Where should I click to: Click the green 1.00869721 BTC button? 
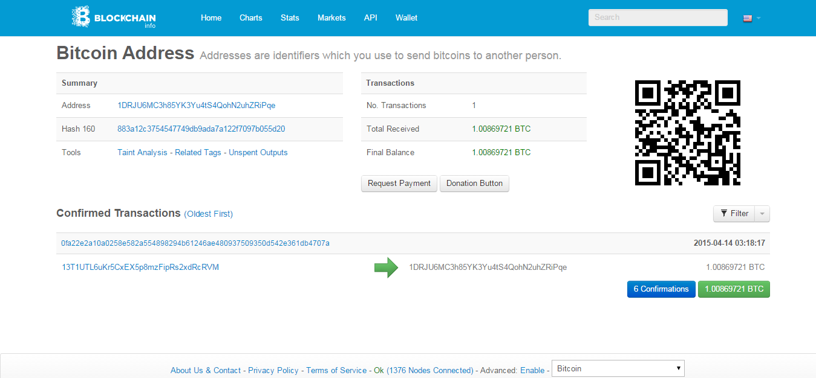734,289
